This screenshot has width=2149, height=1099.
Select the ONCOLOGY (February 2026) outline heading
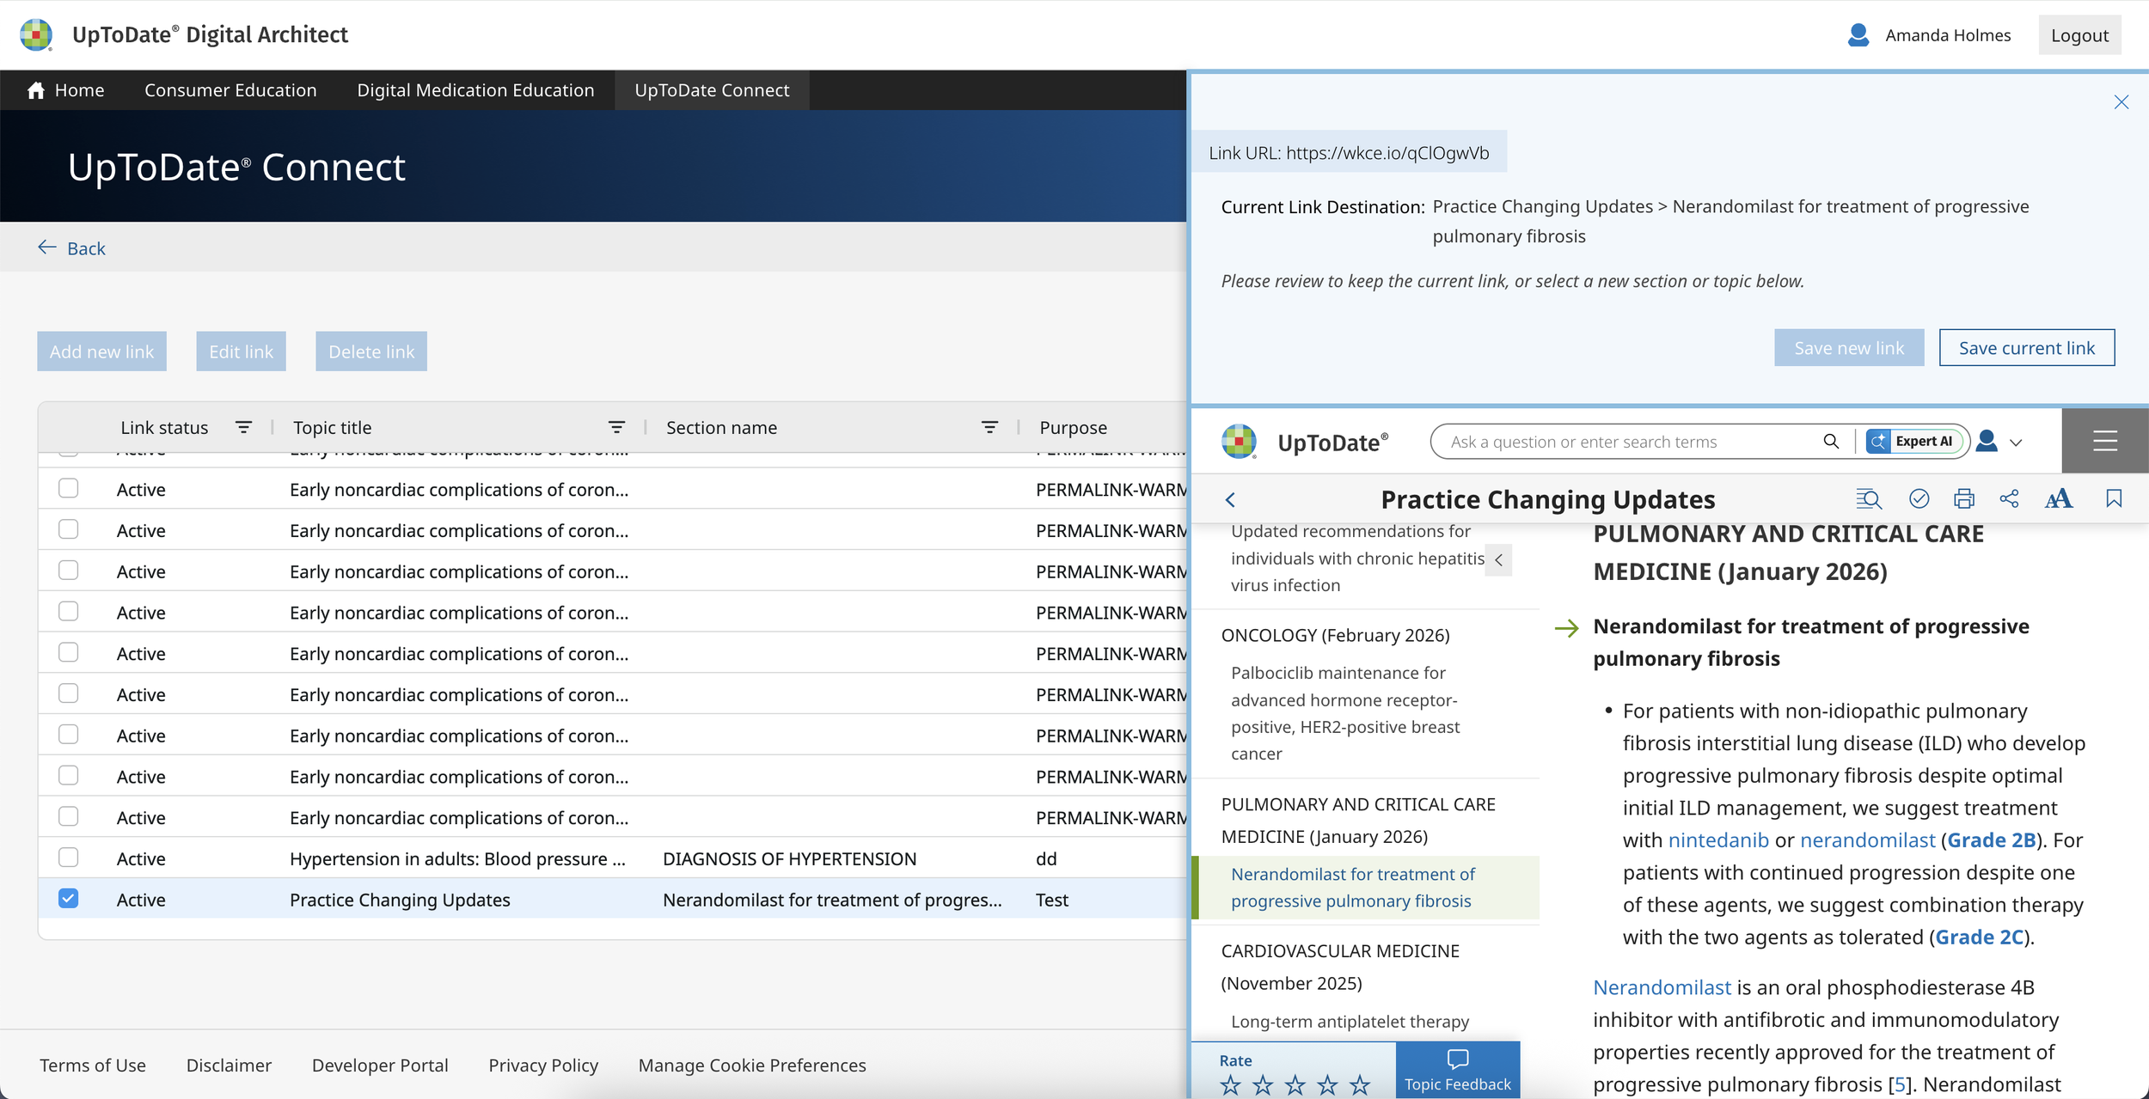tap(1335, 635)
